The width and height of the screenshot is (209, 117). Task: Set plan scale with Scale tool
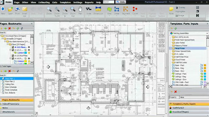[x=88, y=10]
